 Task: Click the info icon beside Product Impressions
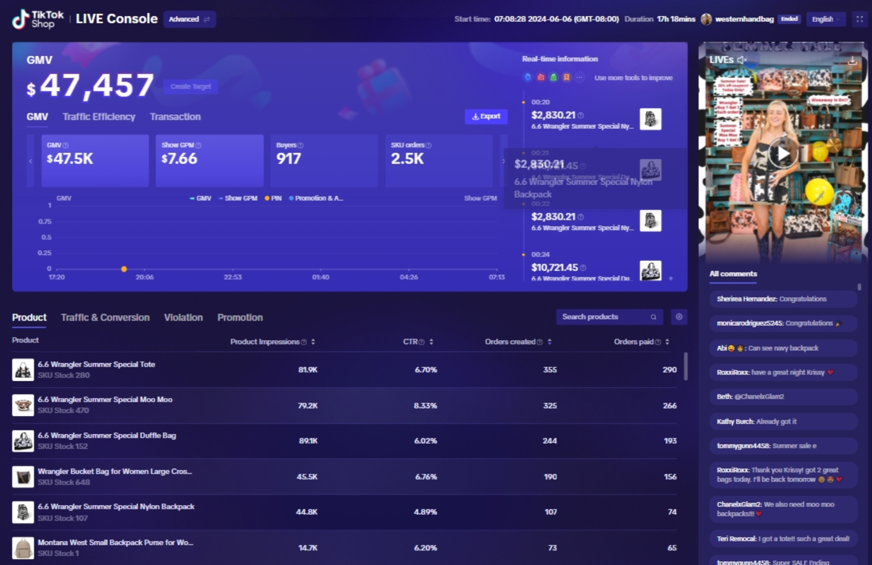click(x=304, y=342)
